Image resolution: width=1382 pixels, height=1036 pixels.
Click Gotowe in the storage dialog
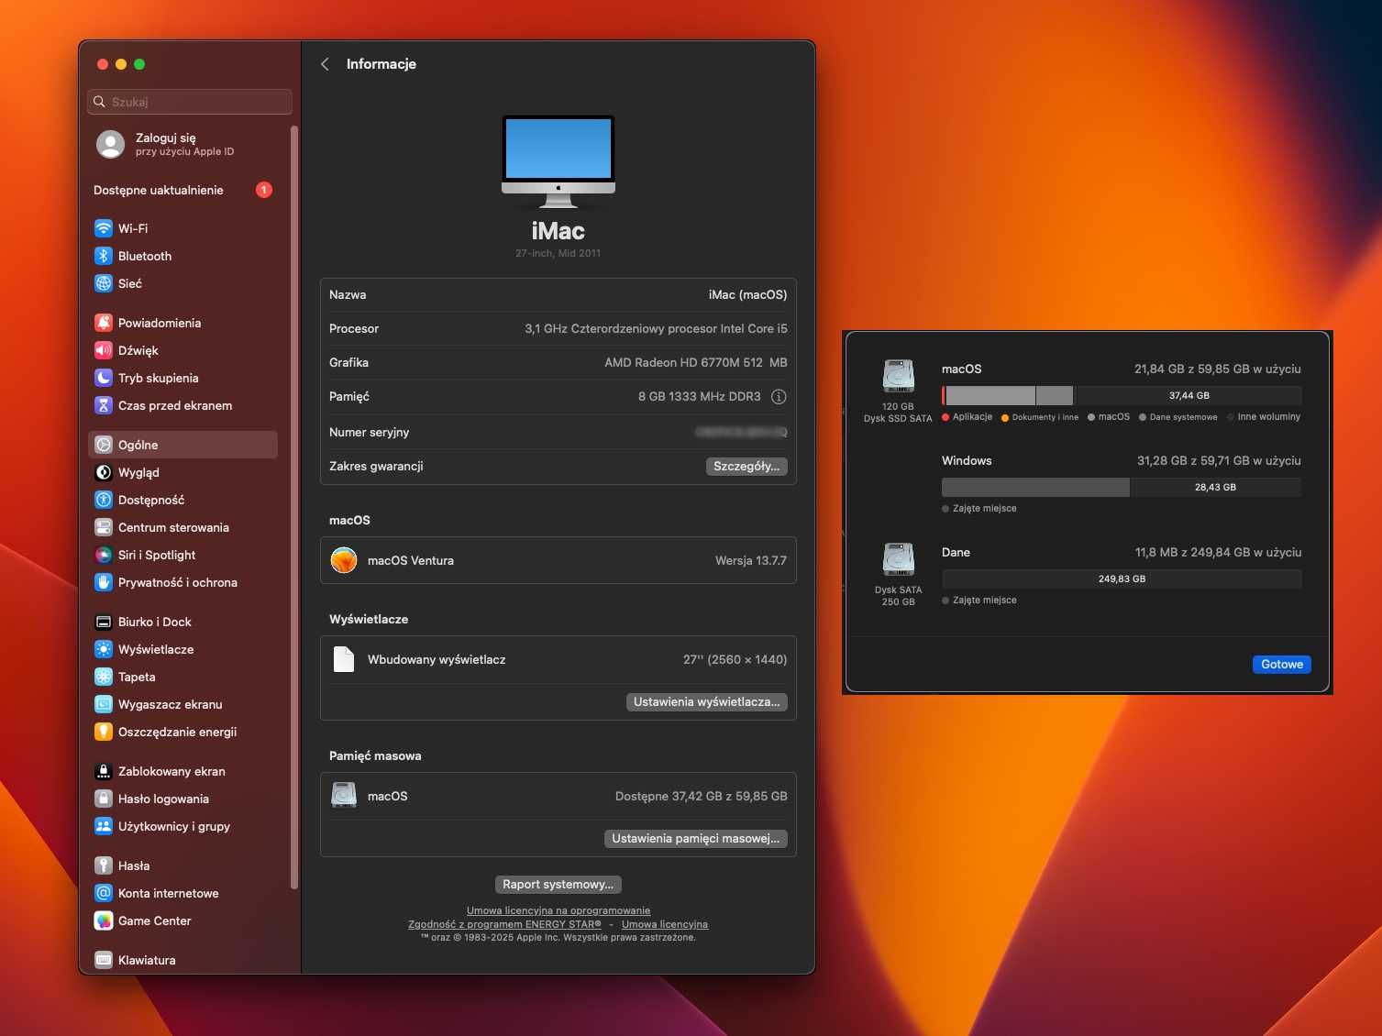1282,665
